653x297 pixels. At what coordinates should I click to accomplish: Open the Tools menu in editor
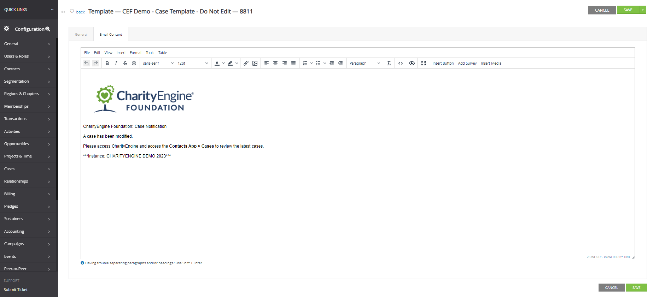150,53
